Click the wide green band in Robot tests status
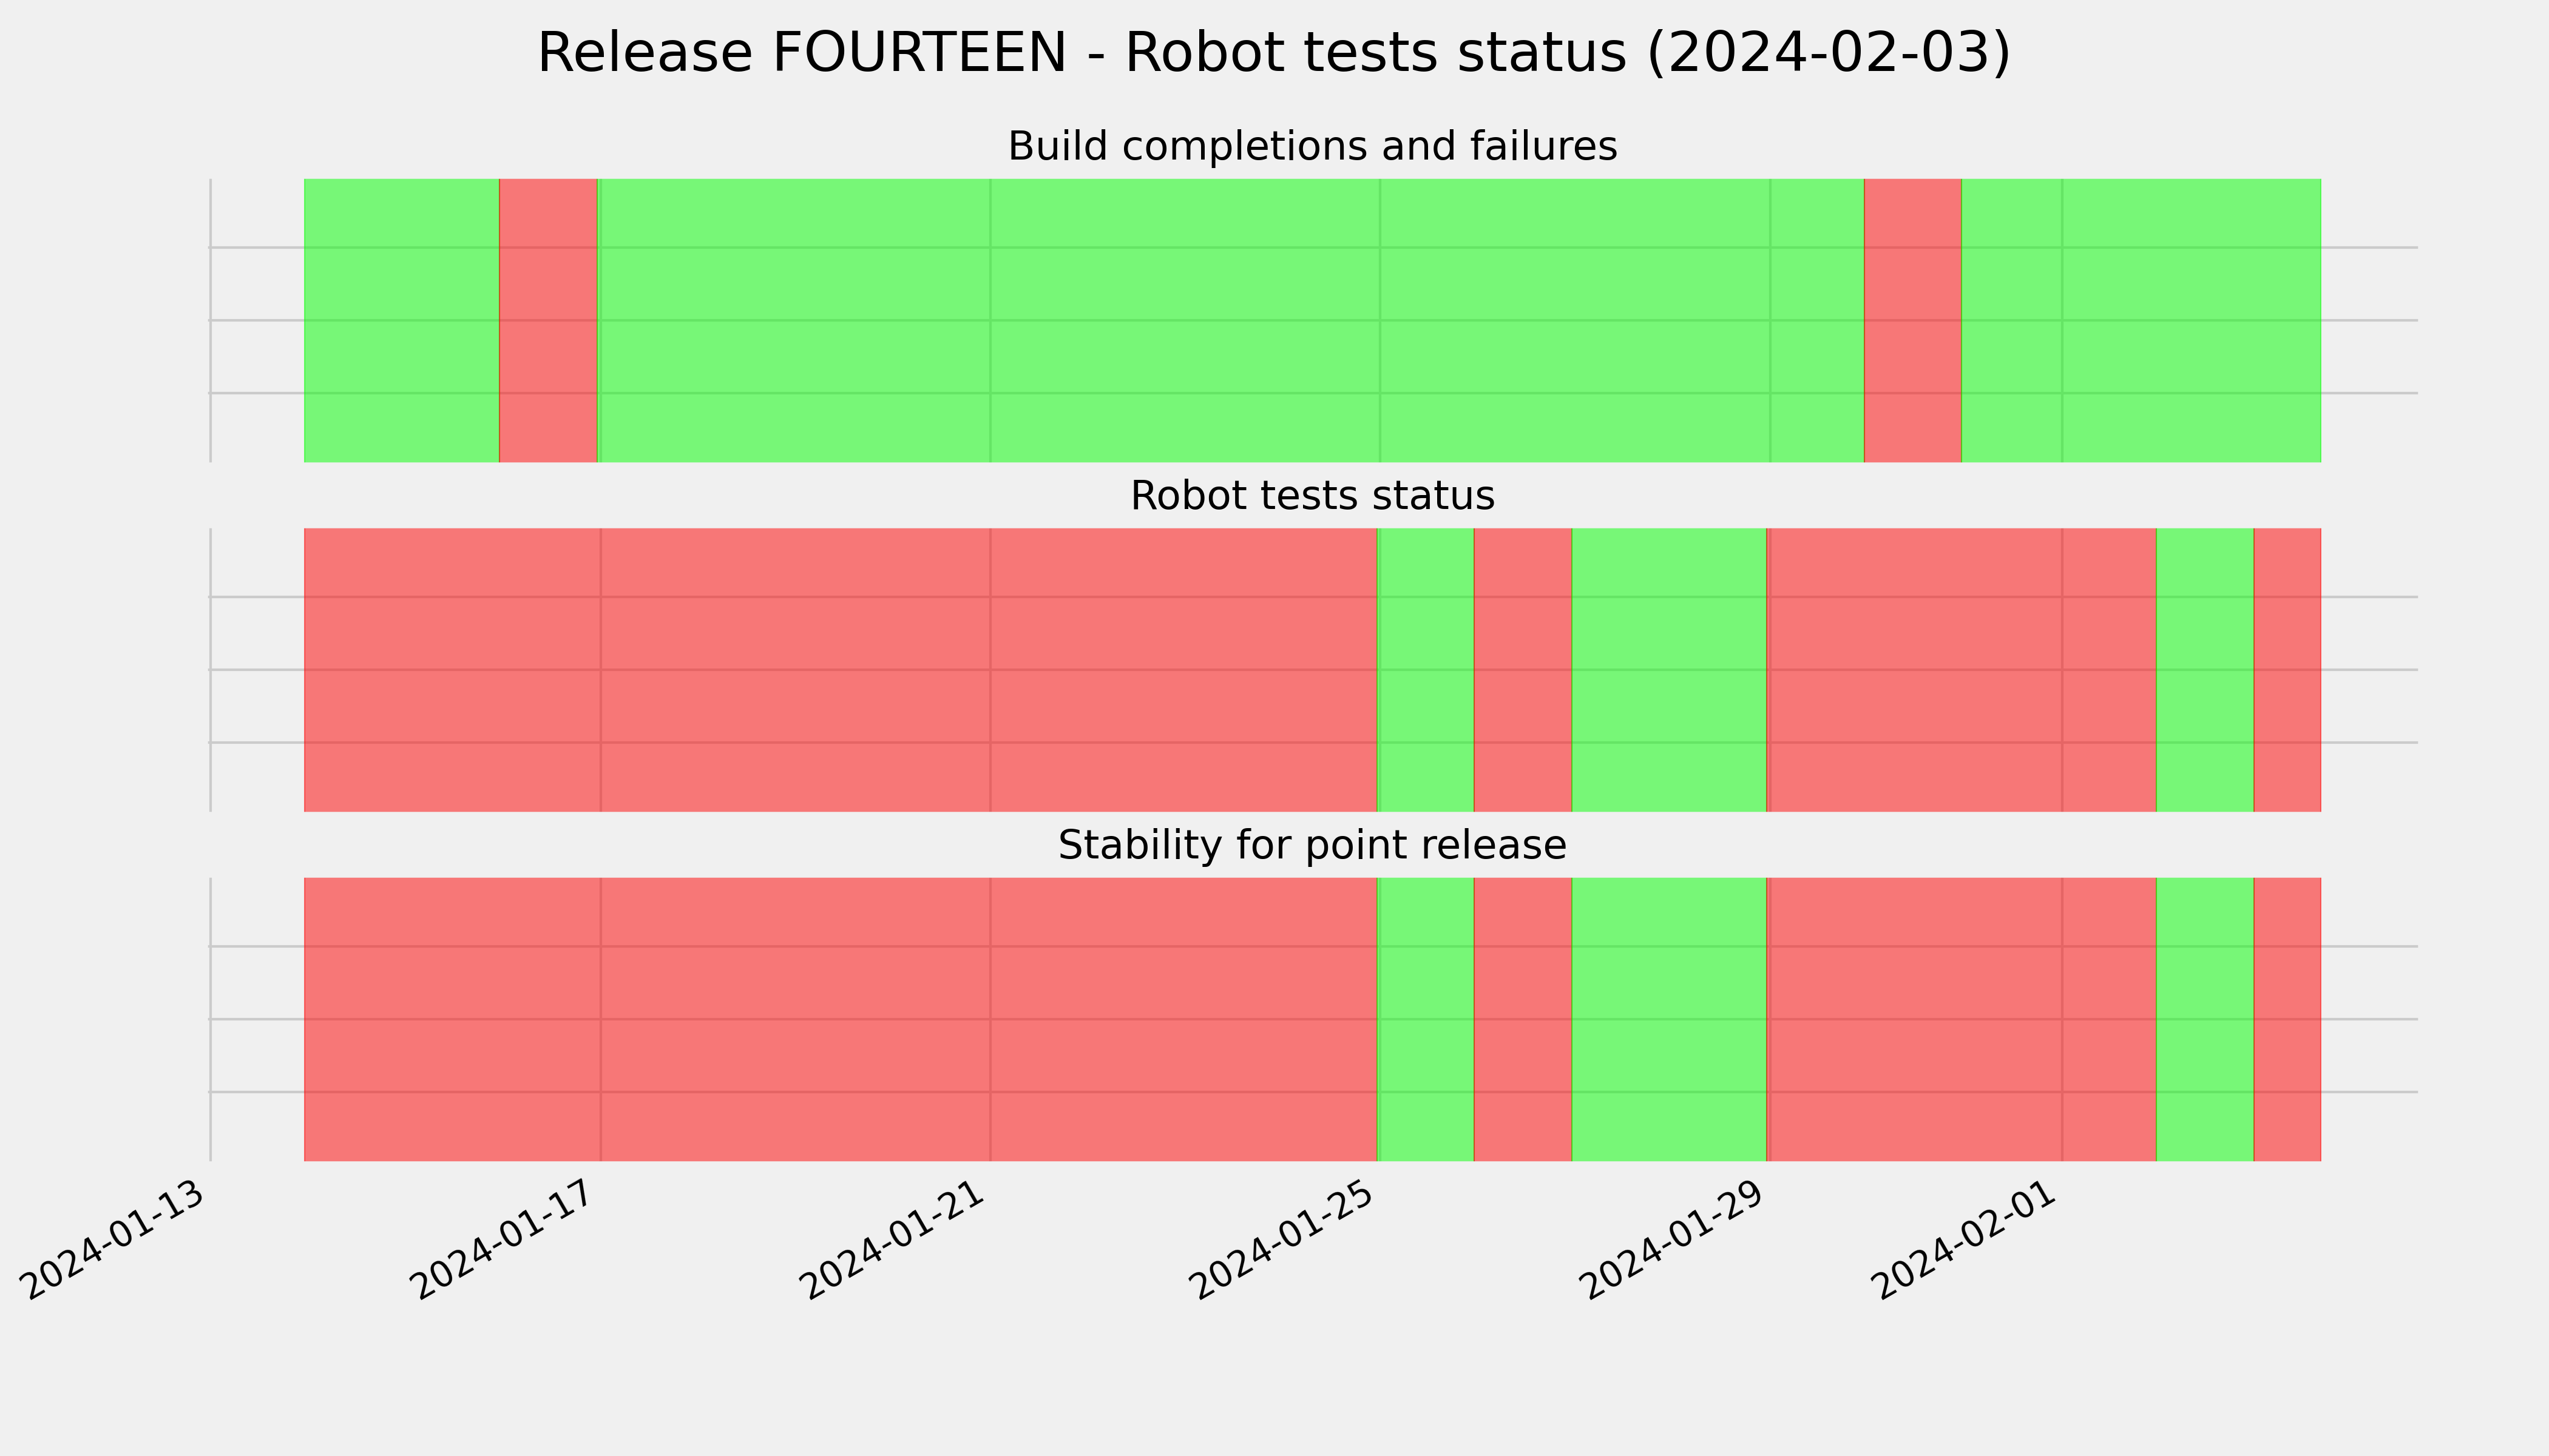 pos(1668,670)
